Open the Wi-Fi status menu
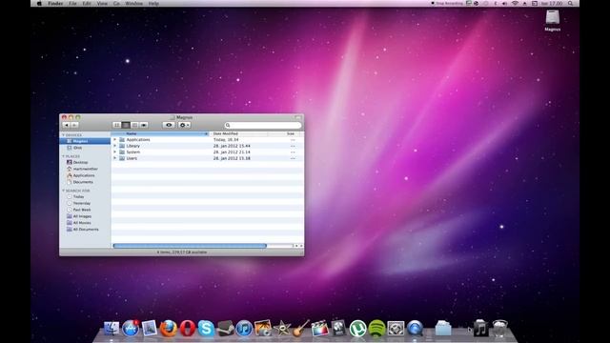This screenshot has width=610, height=343. (515, 4)
